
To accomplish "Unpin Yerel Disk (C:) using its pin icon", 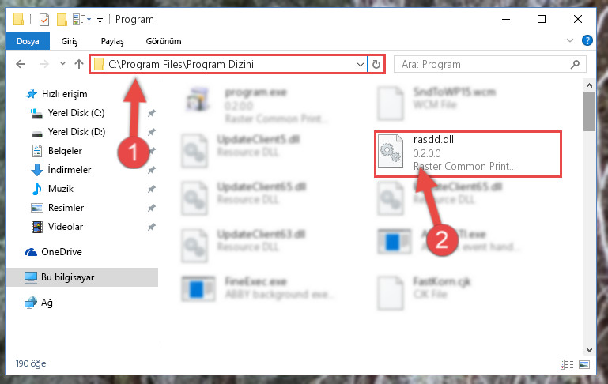I will click(152, 113).
